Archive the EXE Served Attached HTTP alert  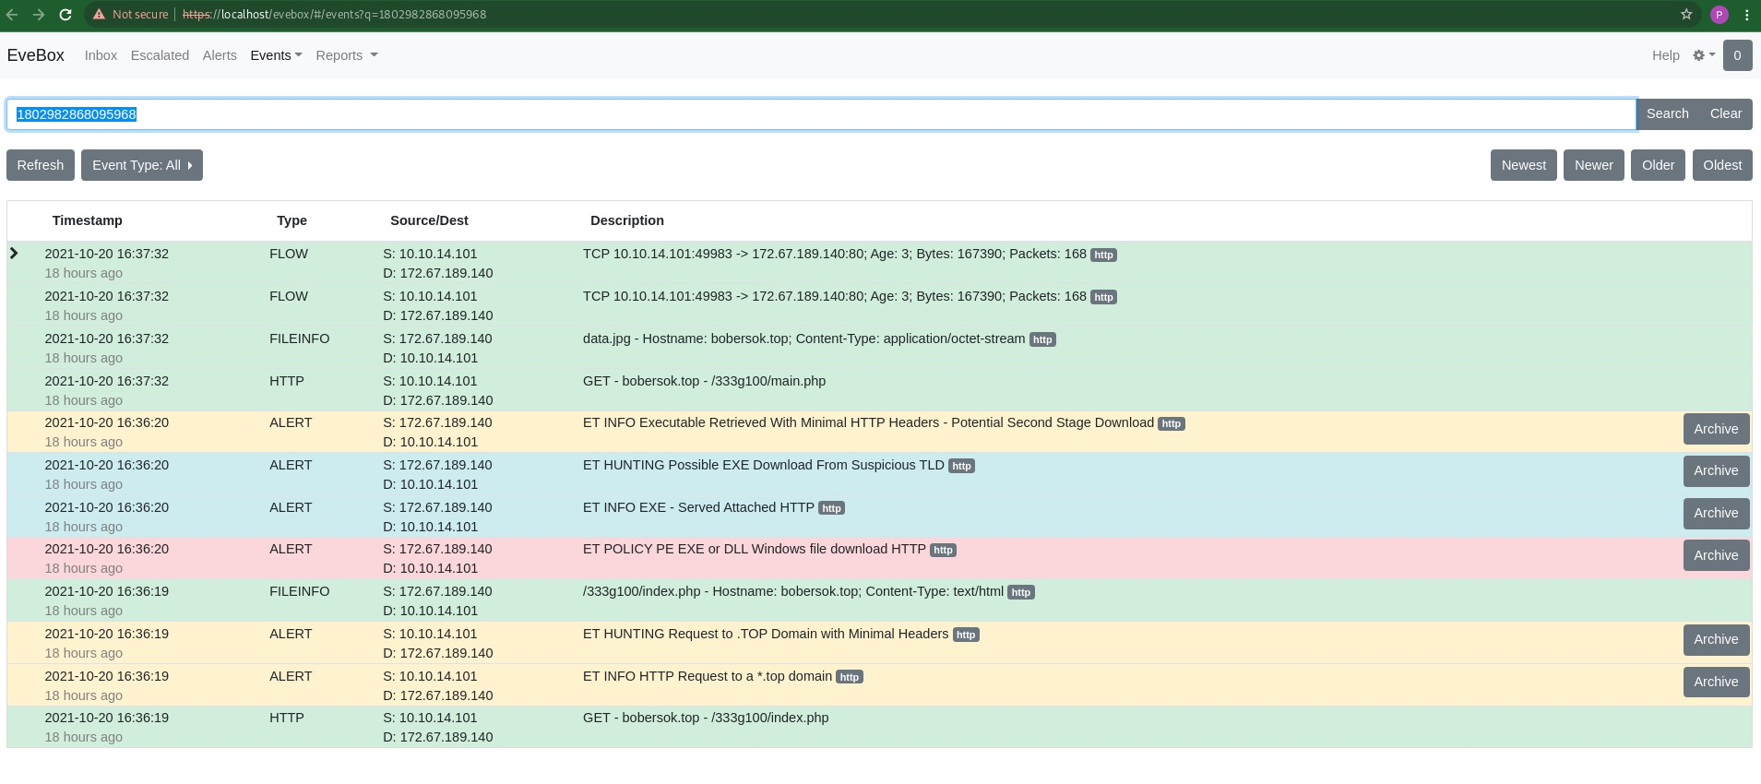[x=1716, y=513]
